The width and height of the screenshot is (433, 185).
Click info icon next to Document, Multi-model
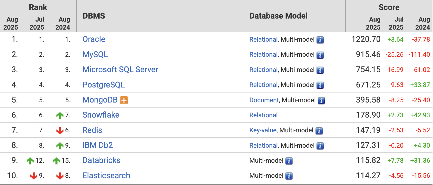pos(321,101)
